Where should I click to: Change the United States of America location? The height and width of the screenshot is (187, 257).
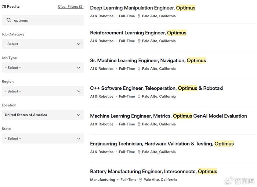(43, 115)
